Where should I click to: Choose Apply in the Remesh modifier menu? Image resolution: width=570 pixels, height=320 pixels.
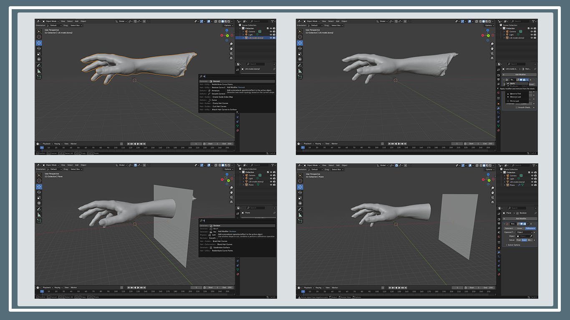(x=512, y=83)
